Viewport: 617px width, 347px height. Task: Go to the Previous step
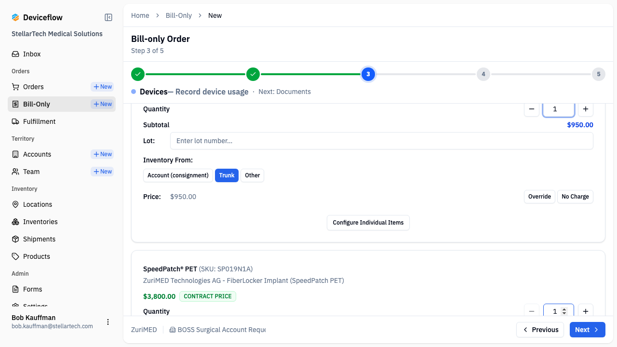pyautogui.click(x=540, y=330)
